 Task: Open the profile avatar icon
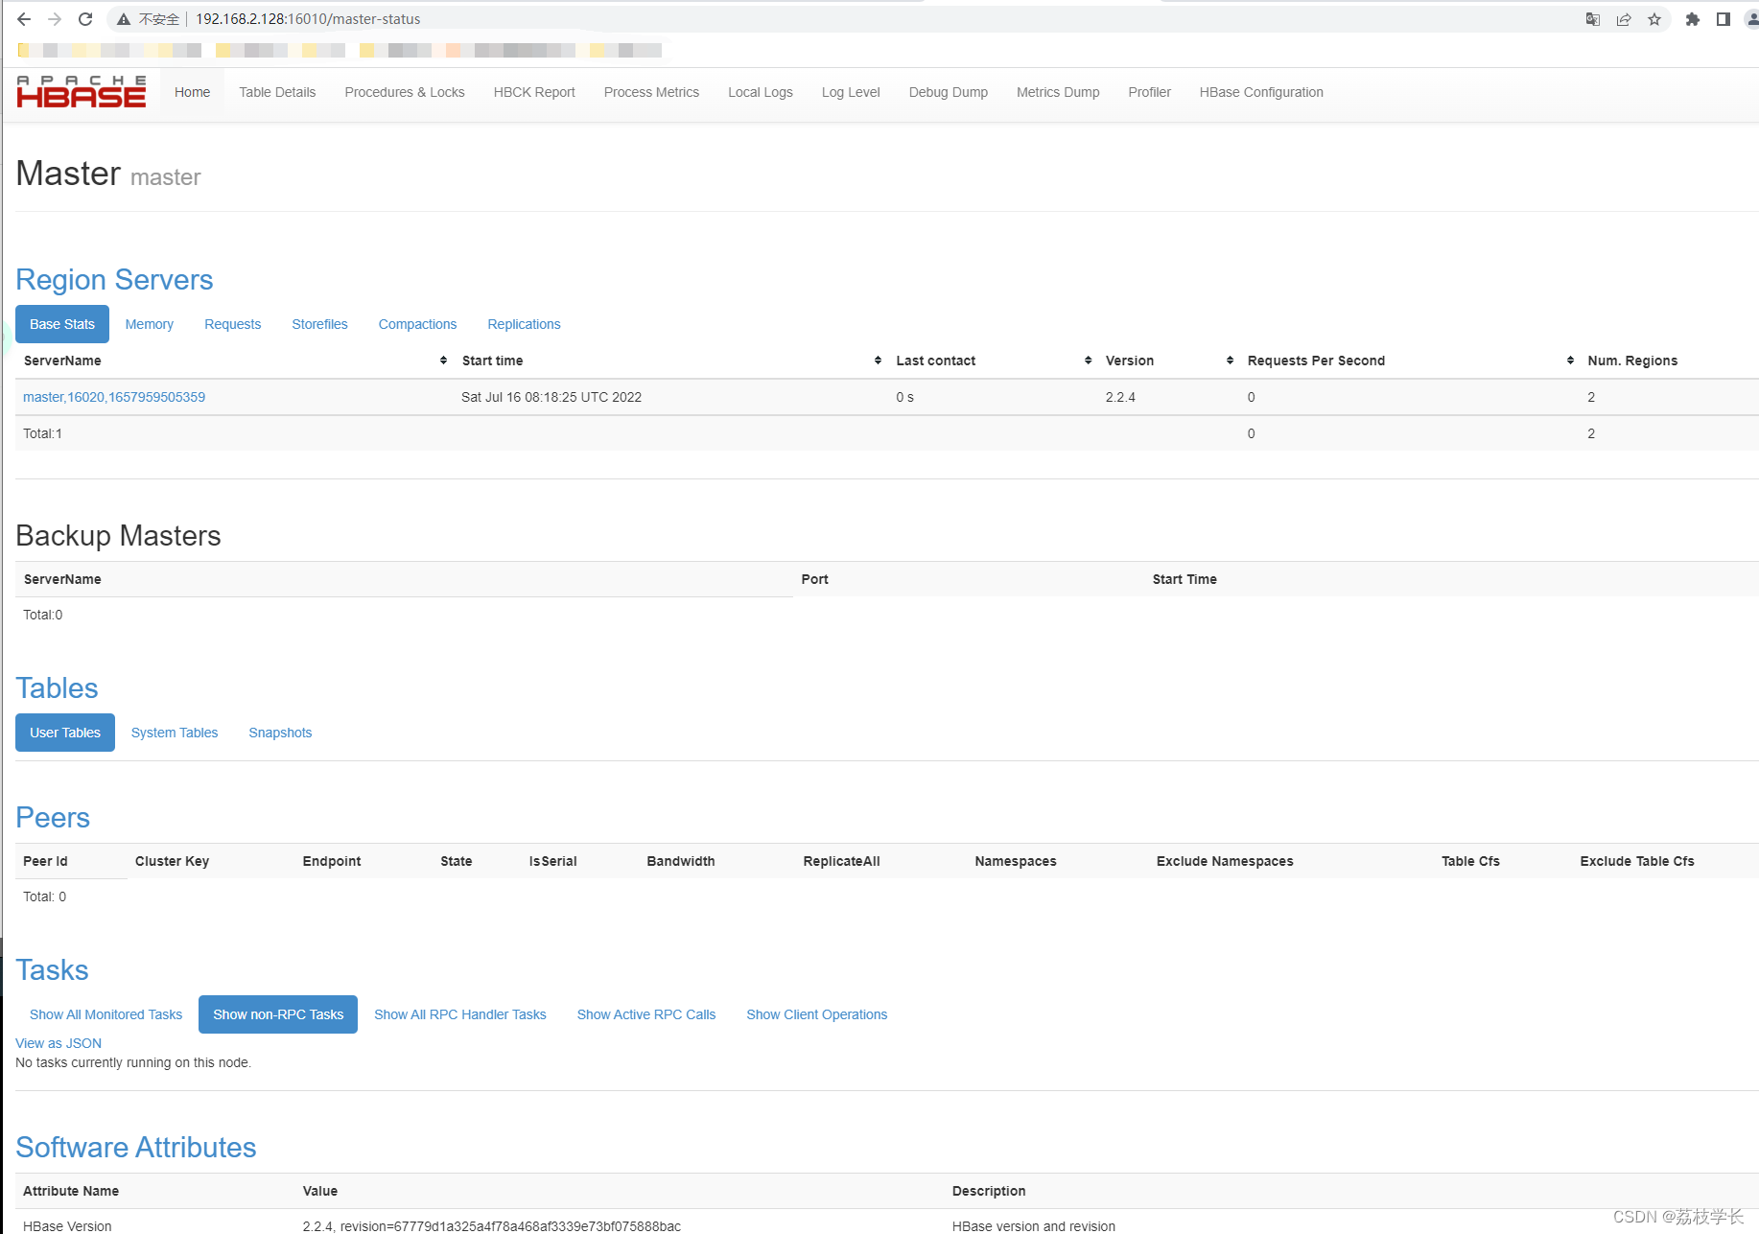1751,19
